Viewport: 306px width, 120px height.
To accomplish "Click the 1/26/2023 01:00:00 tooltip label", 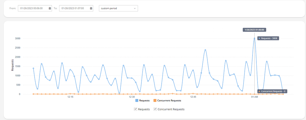I will (254, 30).
